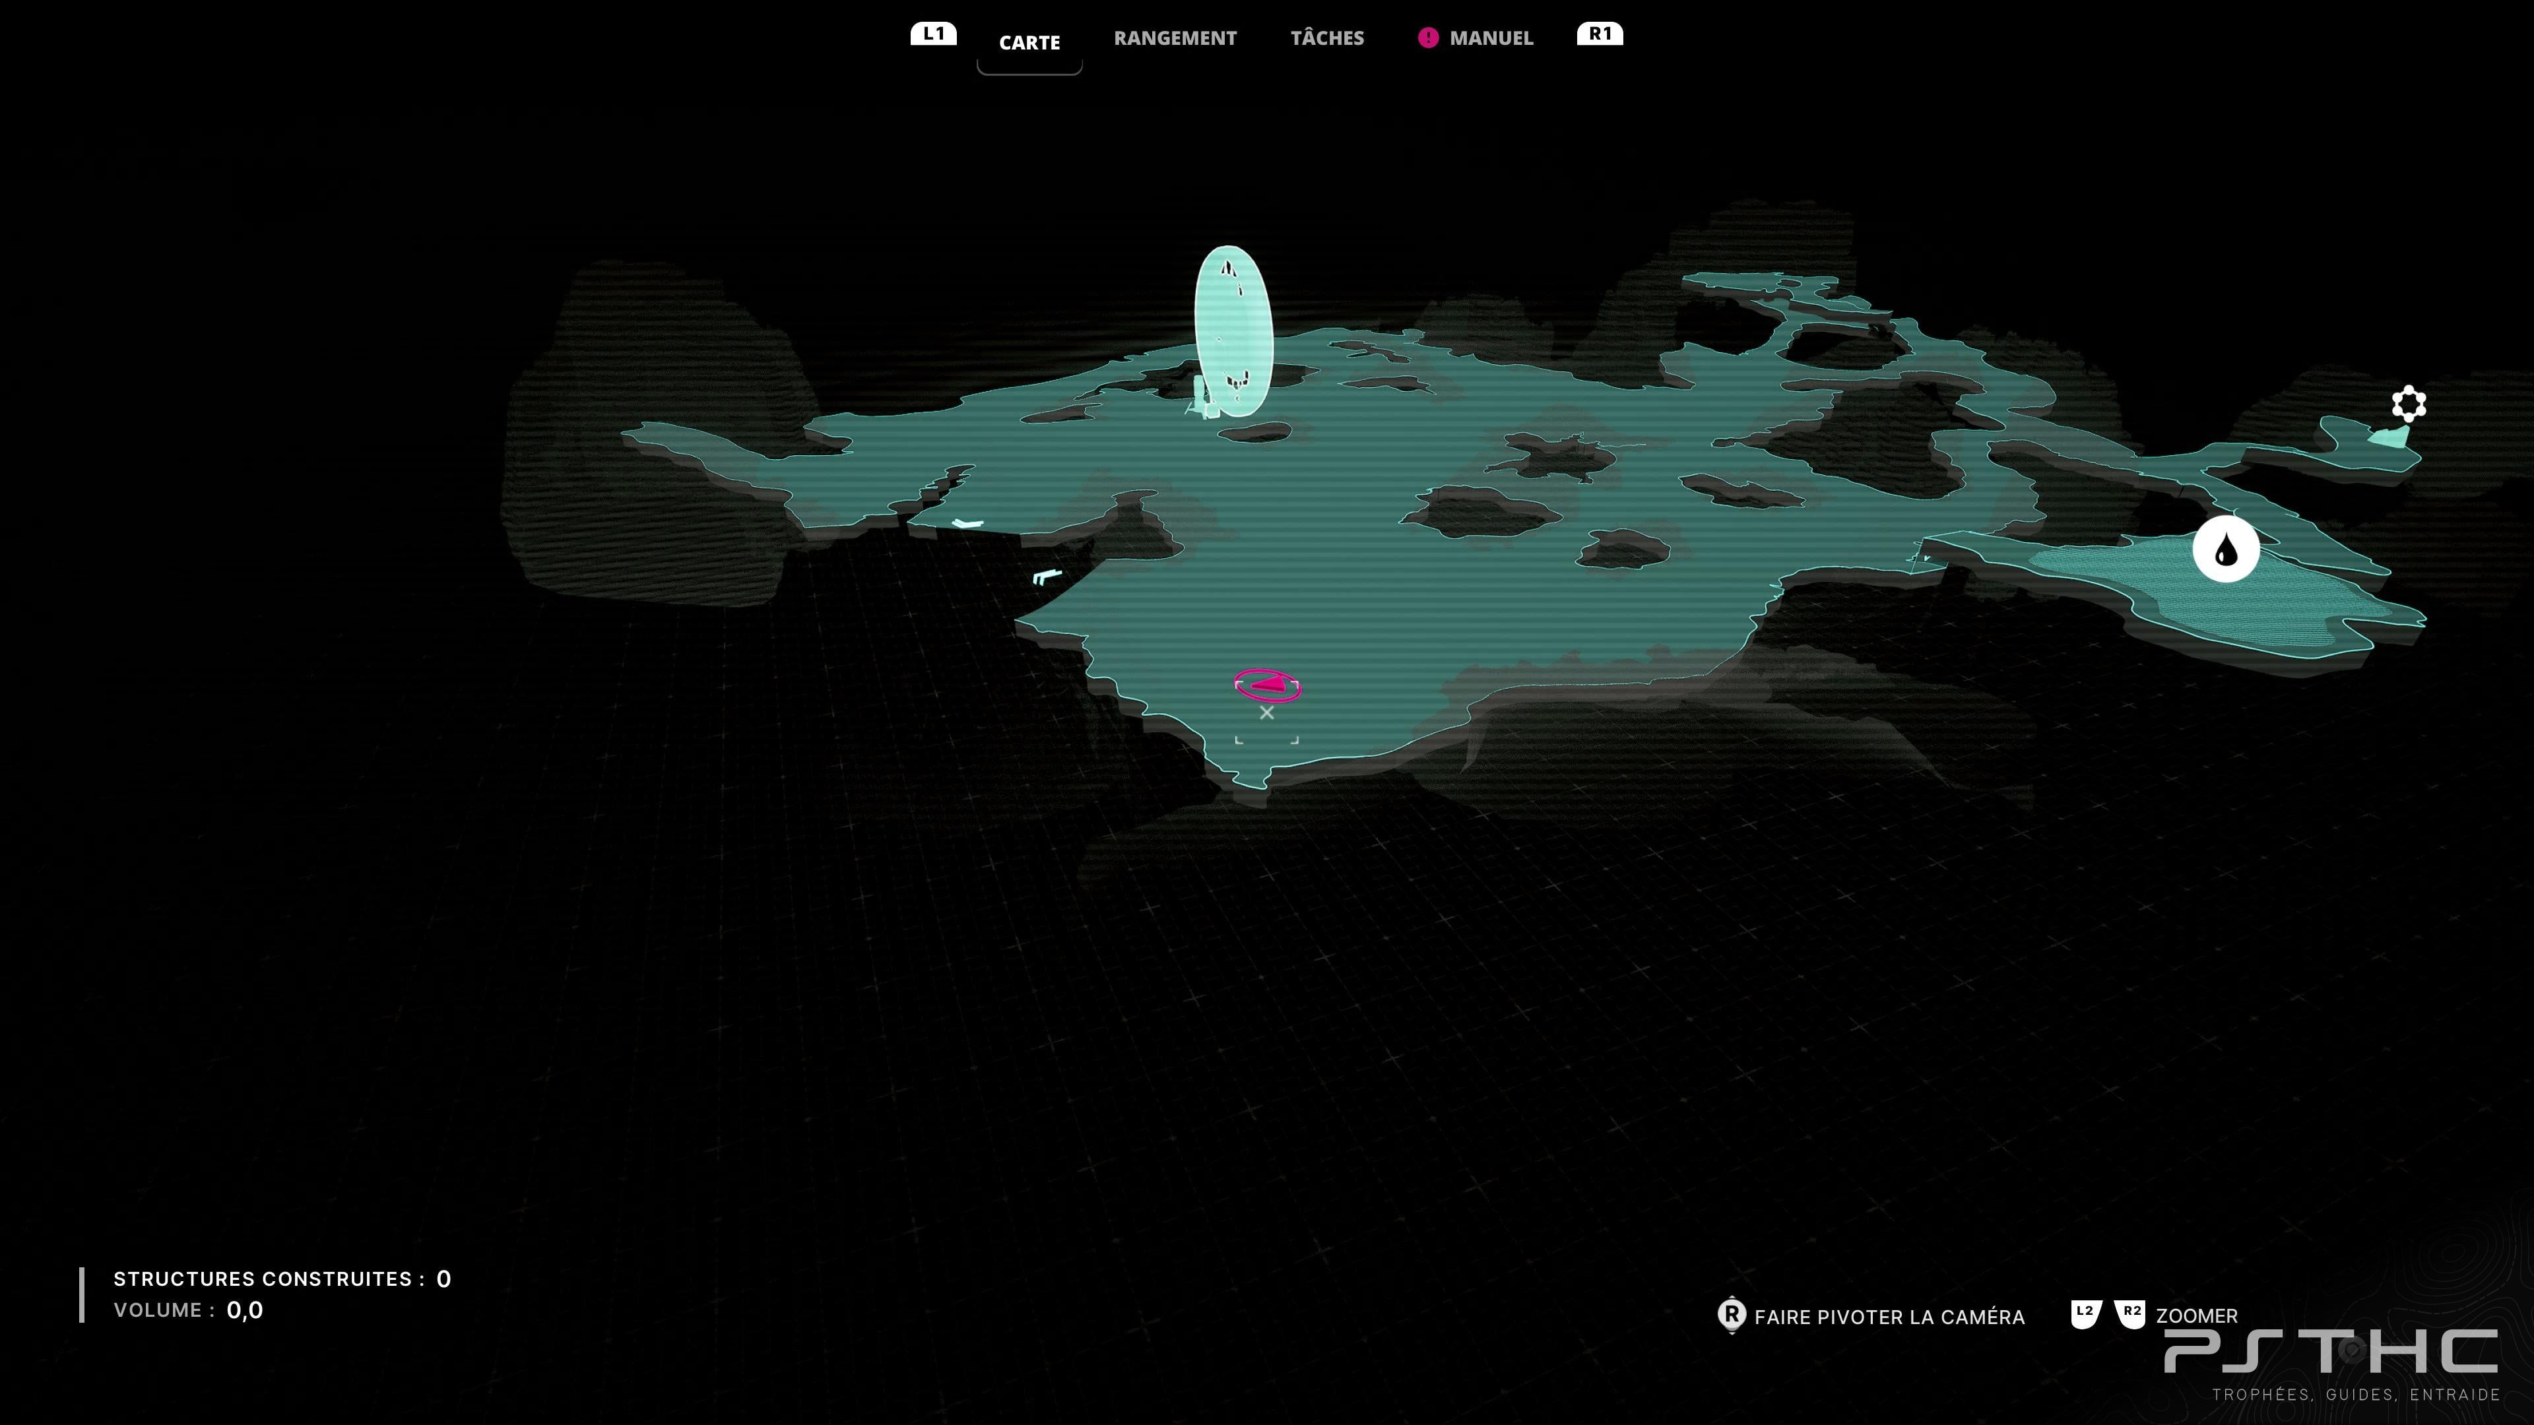Click the pink alert icon beside MANUEL
Image resolution: width=2534 pixels, height=1425 pixels.
(x=1427, y=38)
